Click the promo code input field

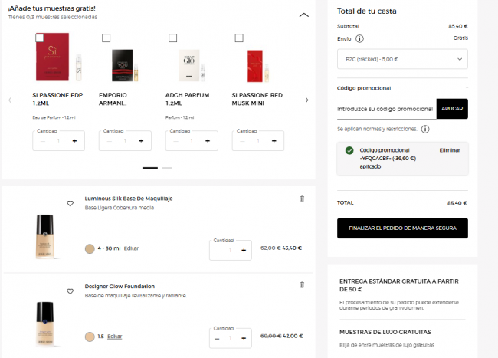[x=386, y=109]
